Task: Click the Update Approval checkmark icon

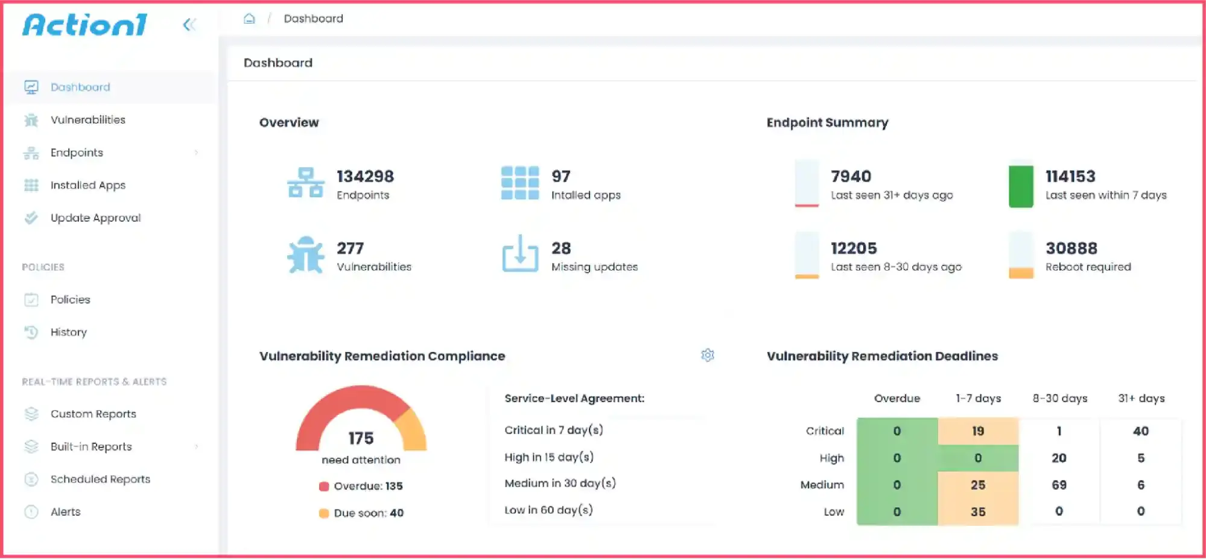Action: [x=31, y=218]
